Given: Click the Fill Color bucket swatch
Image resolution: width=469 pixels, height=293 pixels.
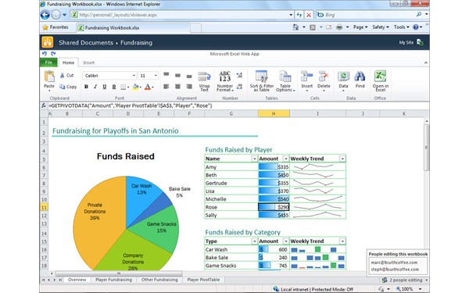Looking at the screenshot, I should click(x=136, y=87).
